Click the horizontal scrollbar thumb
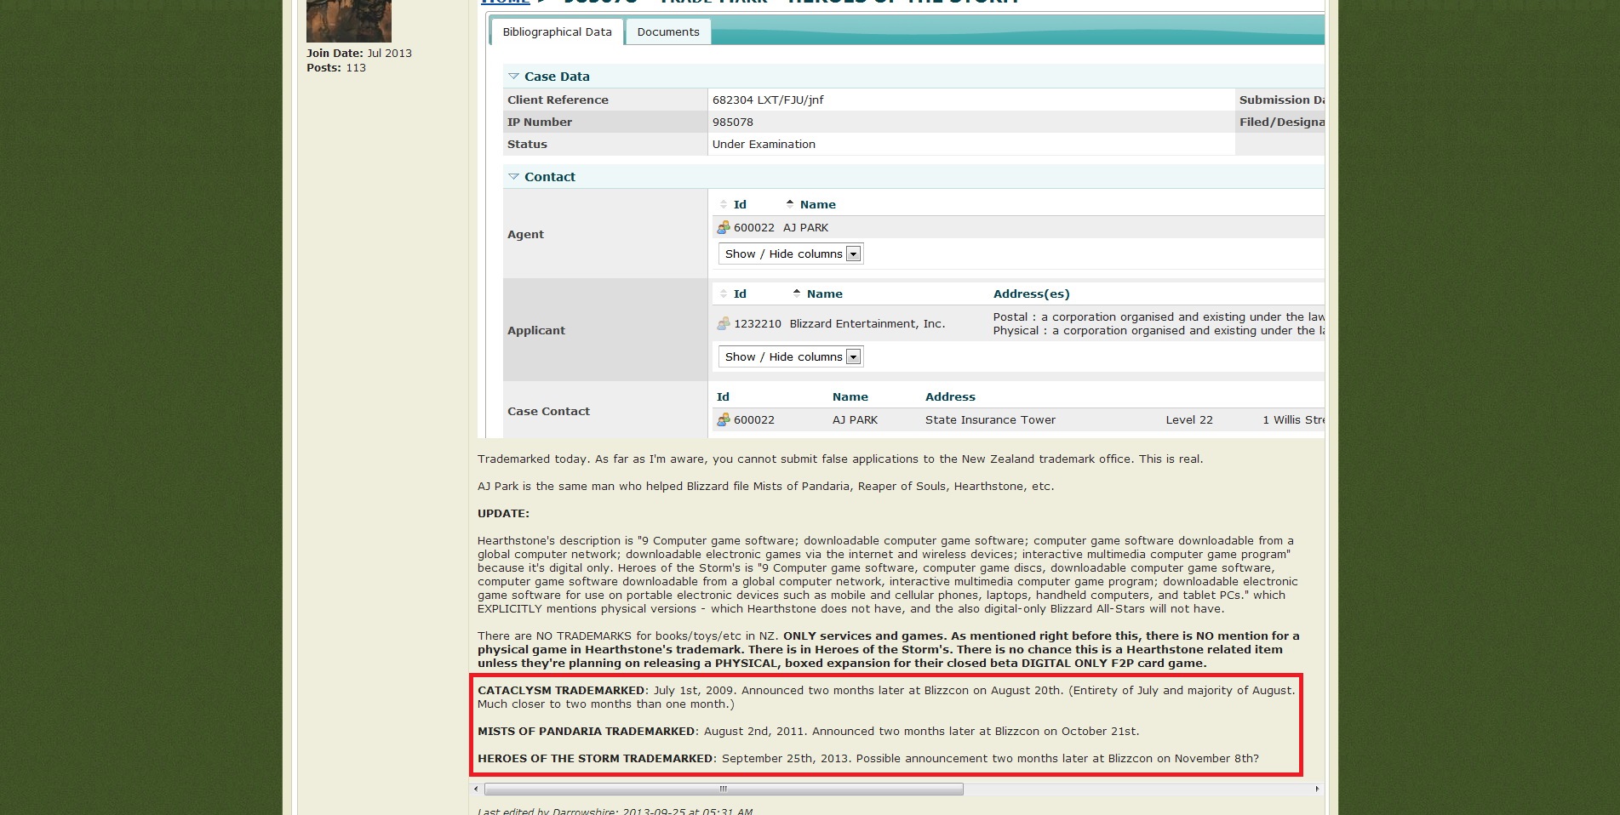The image size is (1620, 815). 724,789
